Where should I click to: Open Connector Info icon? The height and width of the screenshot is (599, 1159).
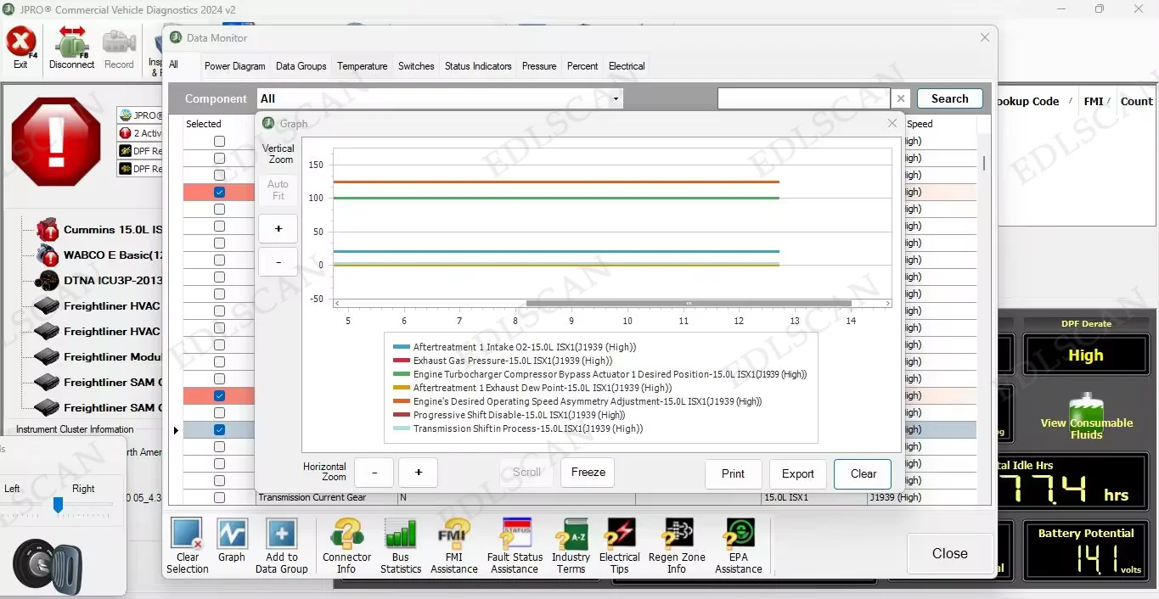pyautogui.click(x=346, y=535)
